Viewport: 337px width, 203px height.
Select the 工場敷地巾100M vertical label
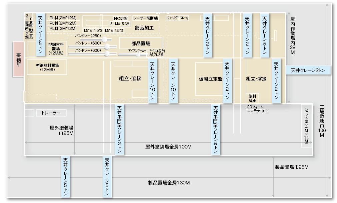click(322, 121)
